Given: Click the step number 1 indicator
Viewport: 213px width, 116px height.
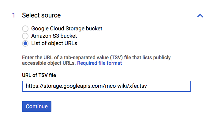Looking at the screenshot, I should click(x=13, y=15).
